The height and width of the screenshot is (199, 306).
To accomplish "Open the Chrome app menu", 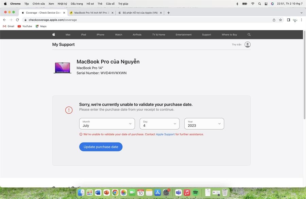I will click(x=15, y=4).
